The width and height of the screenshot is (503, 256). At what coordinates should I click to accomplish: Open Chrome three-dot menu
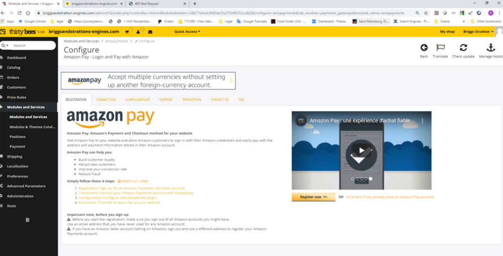[499, 13]
